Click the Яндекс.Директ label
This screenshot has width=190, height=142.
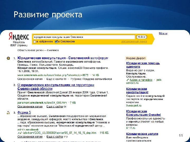click(x=136, y=58)
